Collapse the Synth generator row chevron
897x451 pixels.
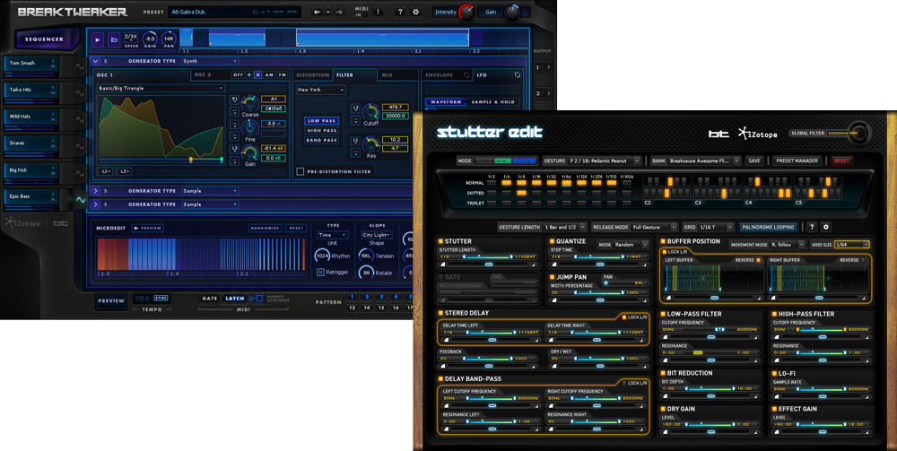(96, 61)
